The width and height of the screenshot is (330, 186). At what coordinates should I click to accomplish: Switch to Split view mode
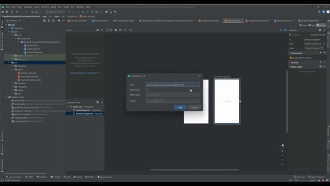coord(311,25)
